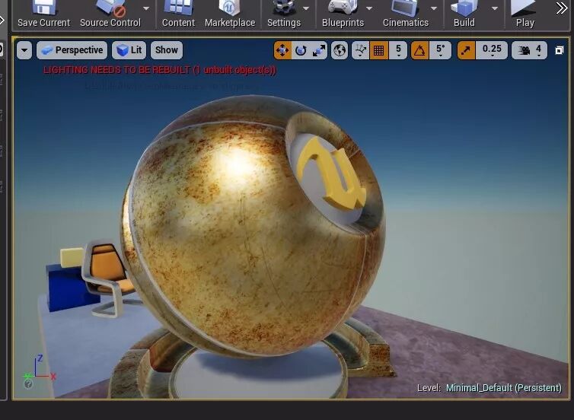Expand the Build options dropdown arrow

[495, 8]
